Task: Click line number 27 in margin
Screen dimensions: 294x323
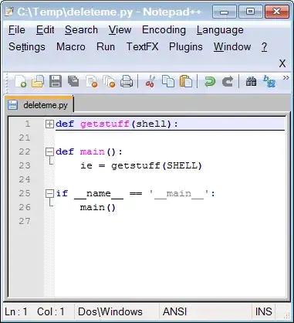Action: pyautogui.click(x=25, y=221)
